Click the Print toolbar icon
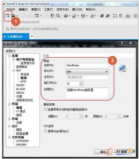This screenshot has width=139, height=159. 66,16
